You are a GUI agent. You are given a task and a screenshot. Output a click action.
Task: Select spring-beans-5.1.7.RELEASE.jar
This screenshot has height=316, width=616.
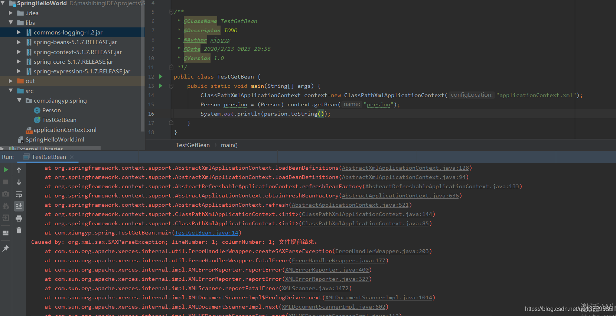pos(75,42)
